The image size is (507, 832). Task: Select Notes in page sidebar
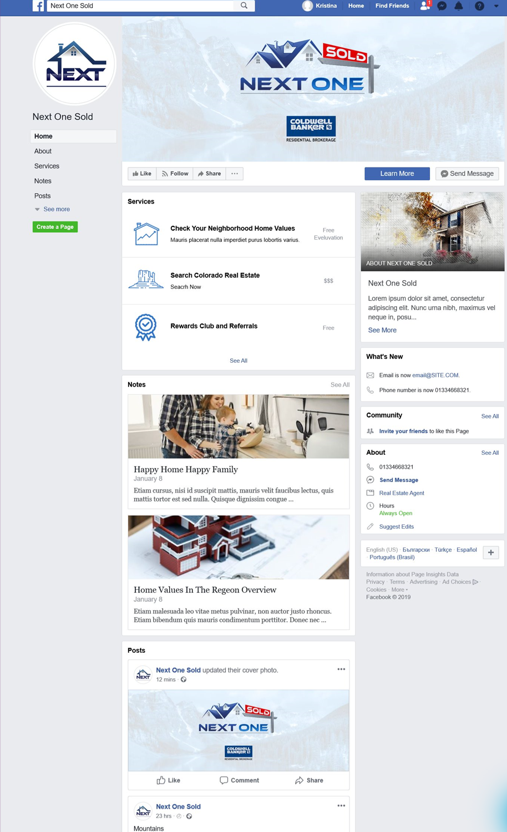43,181
